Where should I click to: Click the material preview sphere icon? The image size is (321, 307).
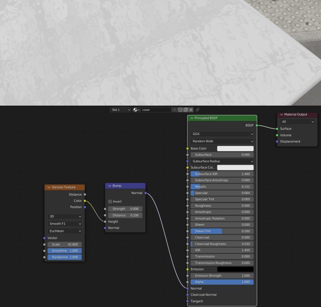[135, 109]
